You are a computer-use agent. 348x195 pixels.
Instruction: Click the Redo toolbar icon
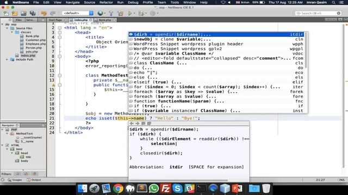click(x=53, y=13)
